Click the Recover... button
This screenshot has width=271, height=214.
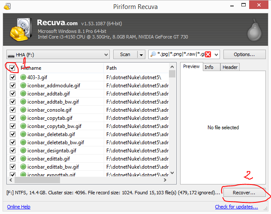[244, 193]
